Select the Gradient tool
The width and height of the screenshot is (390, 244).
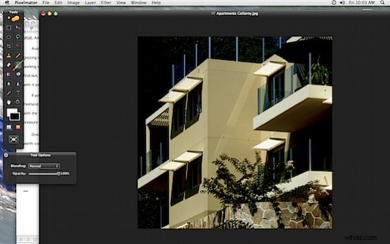(8, 74)
